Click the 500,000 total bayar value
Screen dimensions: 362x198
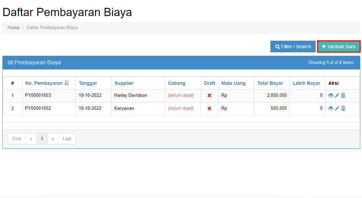point(279,108)
